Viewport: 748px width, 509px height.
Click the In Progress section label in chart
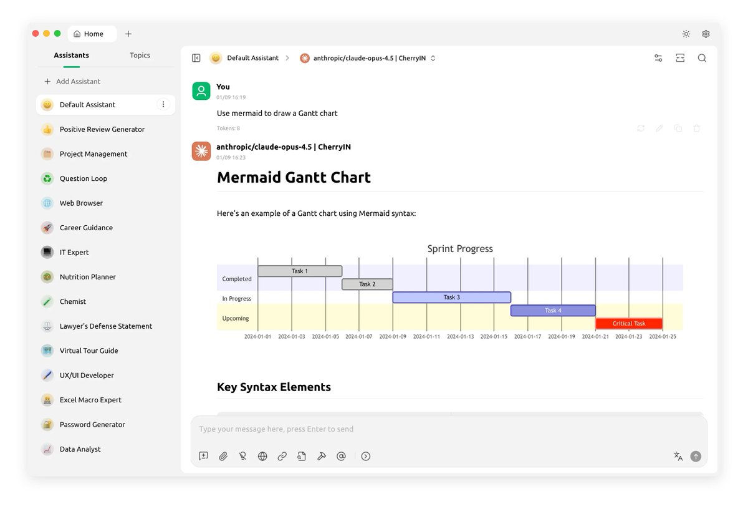(x=237, y=299)
